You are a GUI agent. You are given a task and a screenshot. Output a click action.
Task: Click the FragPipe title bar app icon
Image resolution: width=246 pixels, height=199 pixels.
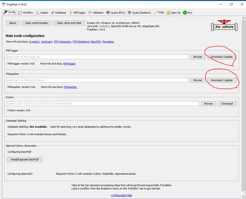tap(3, 4)
